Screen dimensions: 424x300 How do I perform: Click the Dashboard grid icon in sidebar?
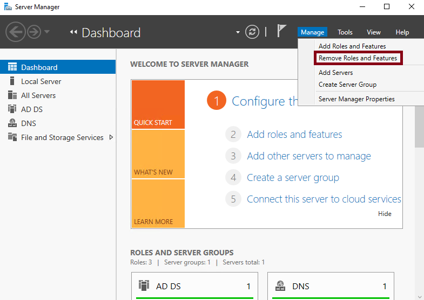click(12, 67)
